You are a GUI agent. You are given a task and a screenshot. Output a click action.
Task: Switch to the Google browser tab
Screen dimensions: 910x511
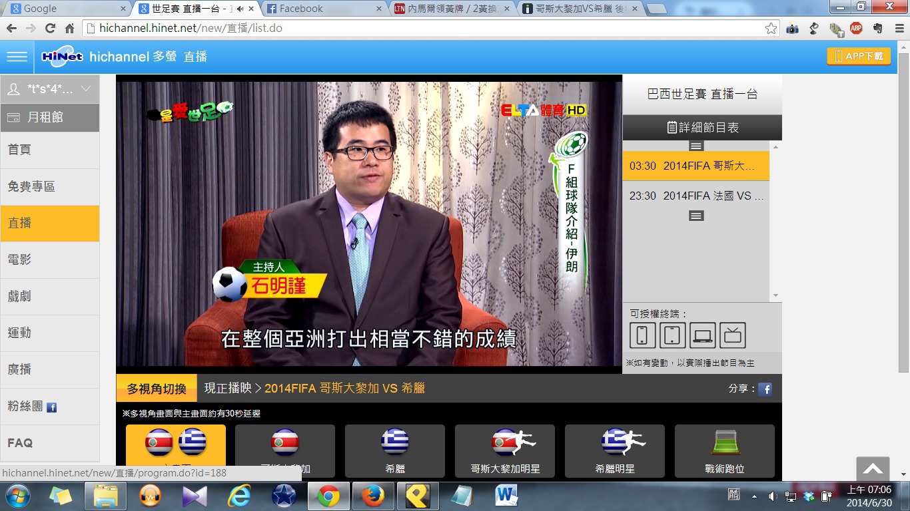67,9
